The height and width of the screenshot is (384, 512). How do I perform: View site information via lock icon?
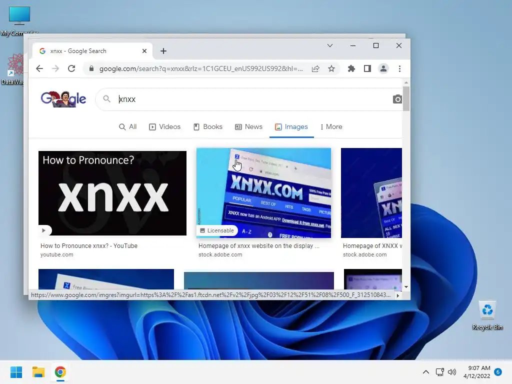tap(91, 68)
